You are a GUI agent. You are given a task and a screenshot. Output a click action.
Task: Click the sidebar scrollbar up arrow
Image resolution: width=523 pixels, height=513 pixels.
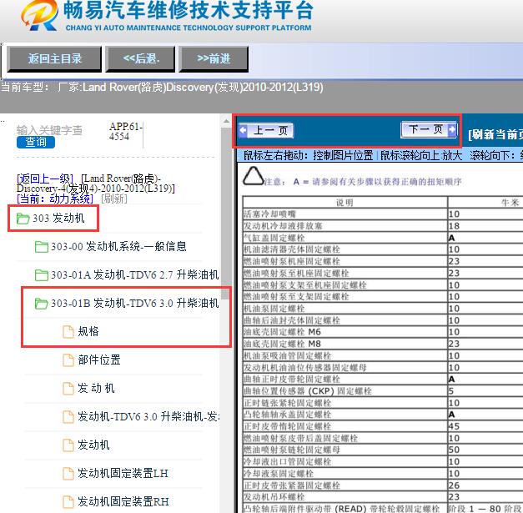(227, 122)
